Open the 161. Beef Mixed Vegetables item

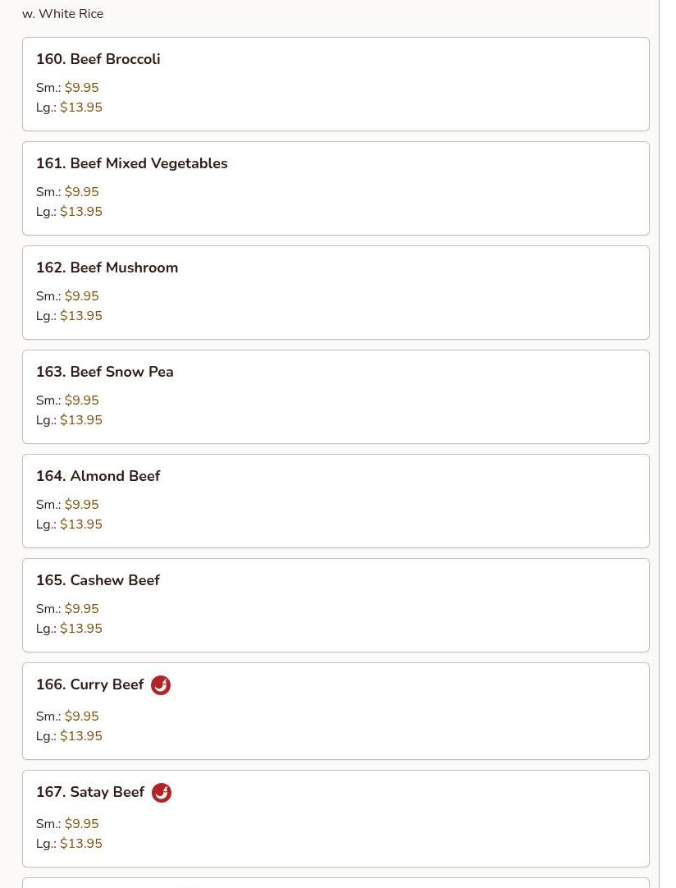pos(131,163)
